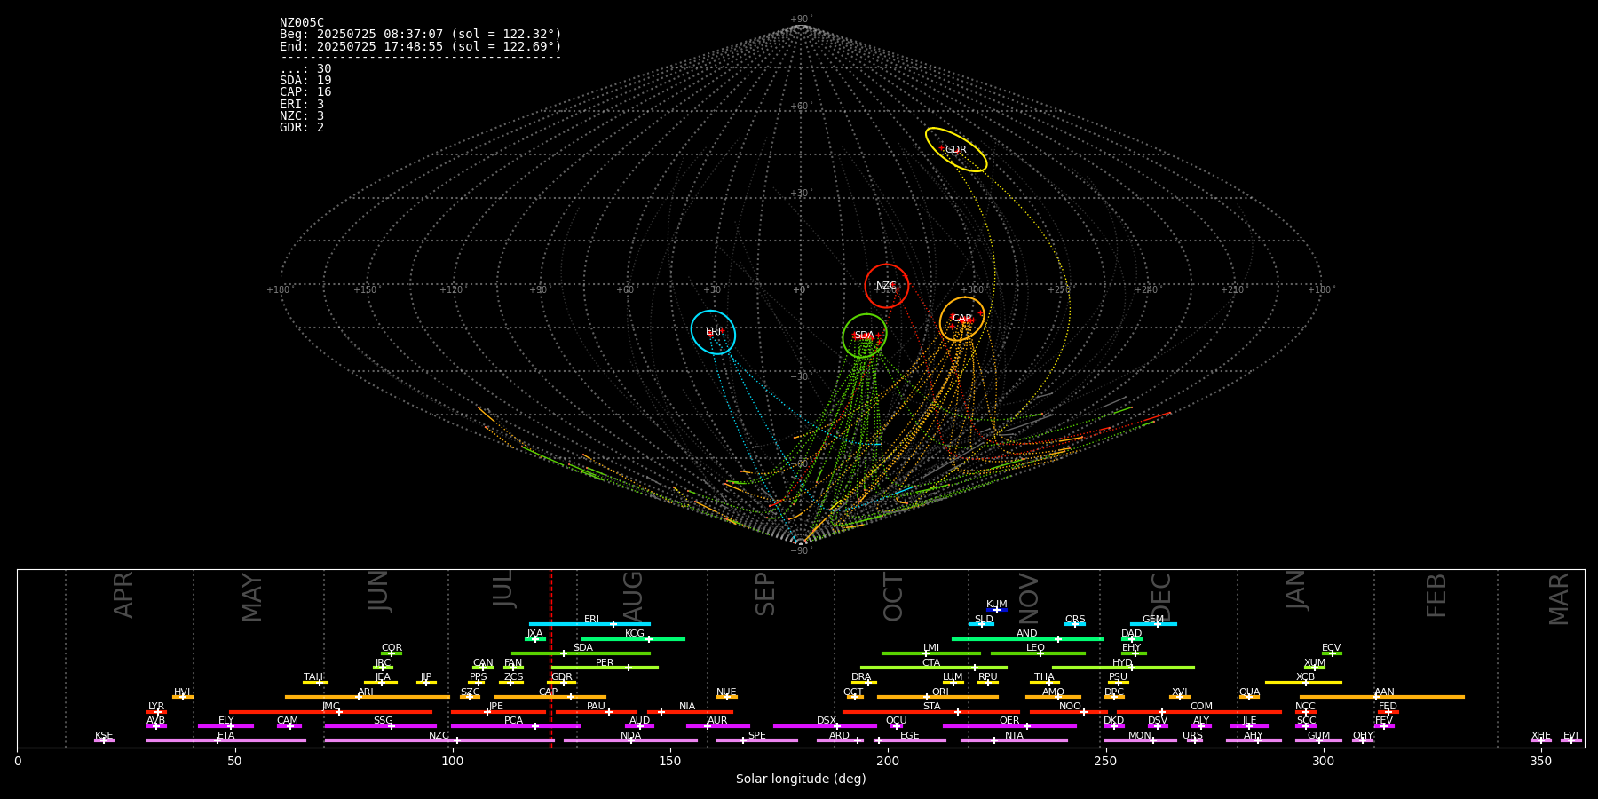The width and height of the screenshot is (1598, 799).
Task: Click the 'NZC: 3' count in the legend
Action: 302,116
